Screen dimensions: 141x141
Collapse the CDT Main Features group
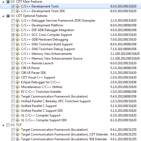[x=3, y=2]
